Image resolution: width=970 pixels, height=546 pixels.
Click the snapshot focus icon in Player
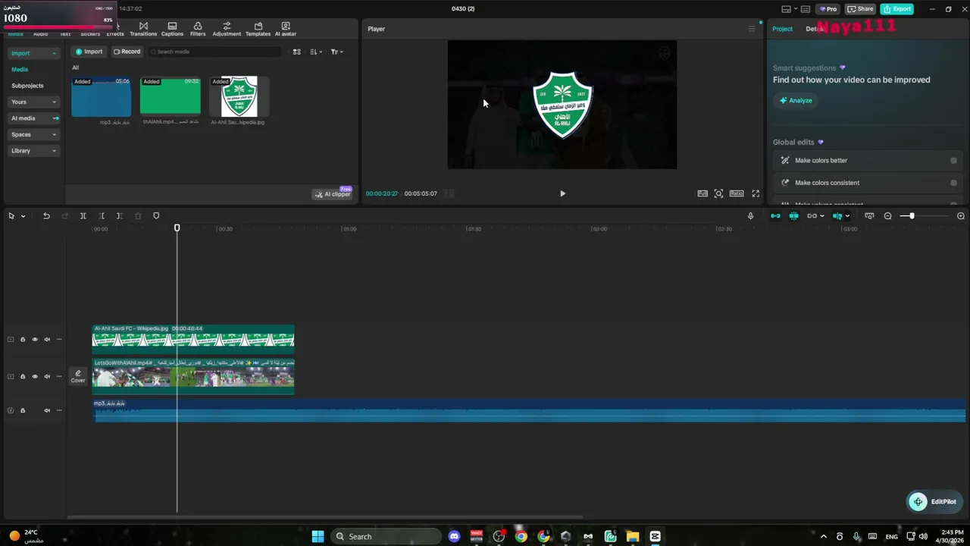[x=718, y=193]
